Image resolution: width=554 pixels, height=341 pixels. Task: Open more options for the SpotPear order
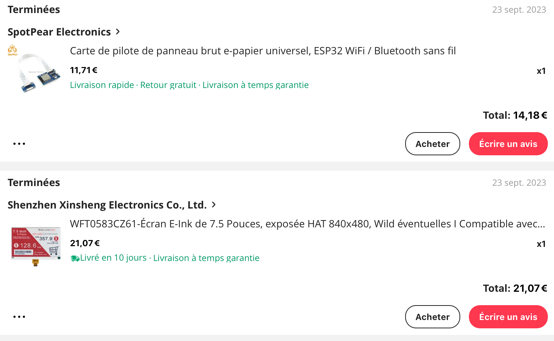(x=19, y=144)
